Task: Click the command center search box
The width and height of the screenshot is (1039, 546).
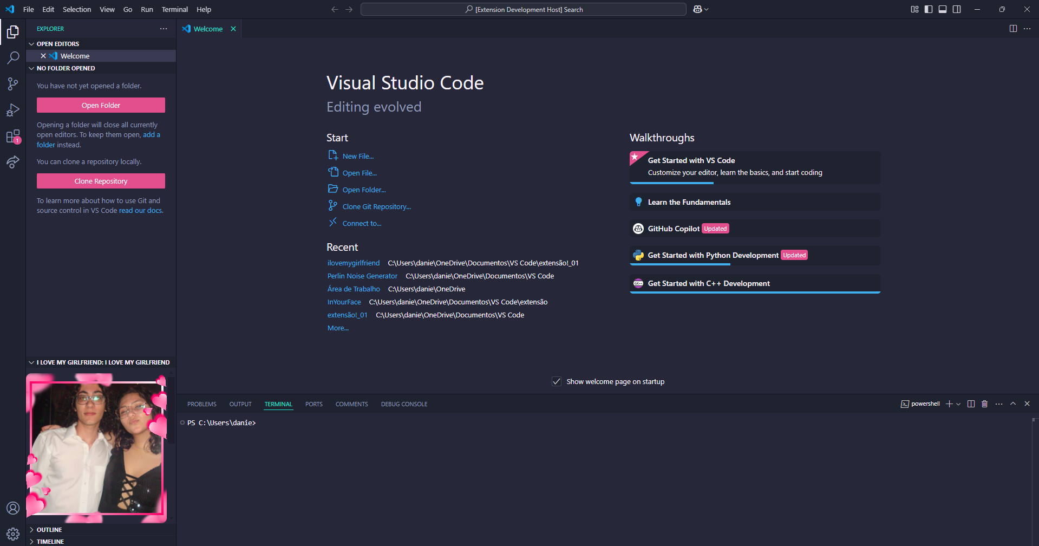Action: click(523, 9)
